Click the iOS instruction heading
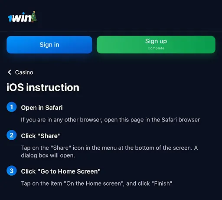222x200 pixels. click(43, 88)
